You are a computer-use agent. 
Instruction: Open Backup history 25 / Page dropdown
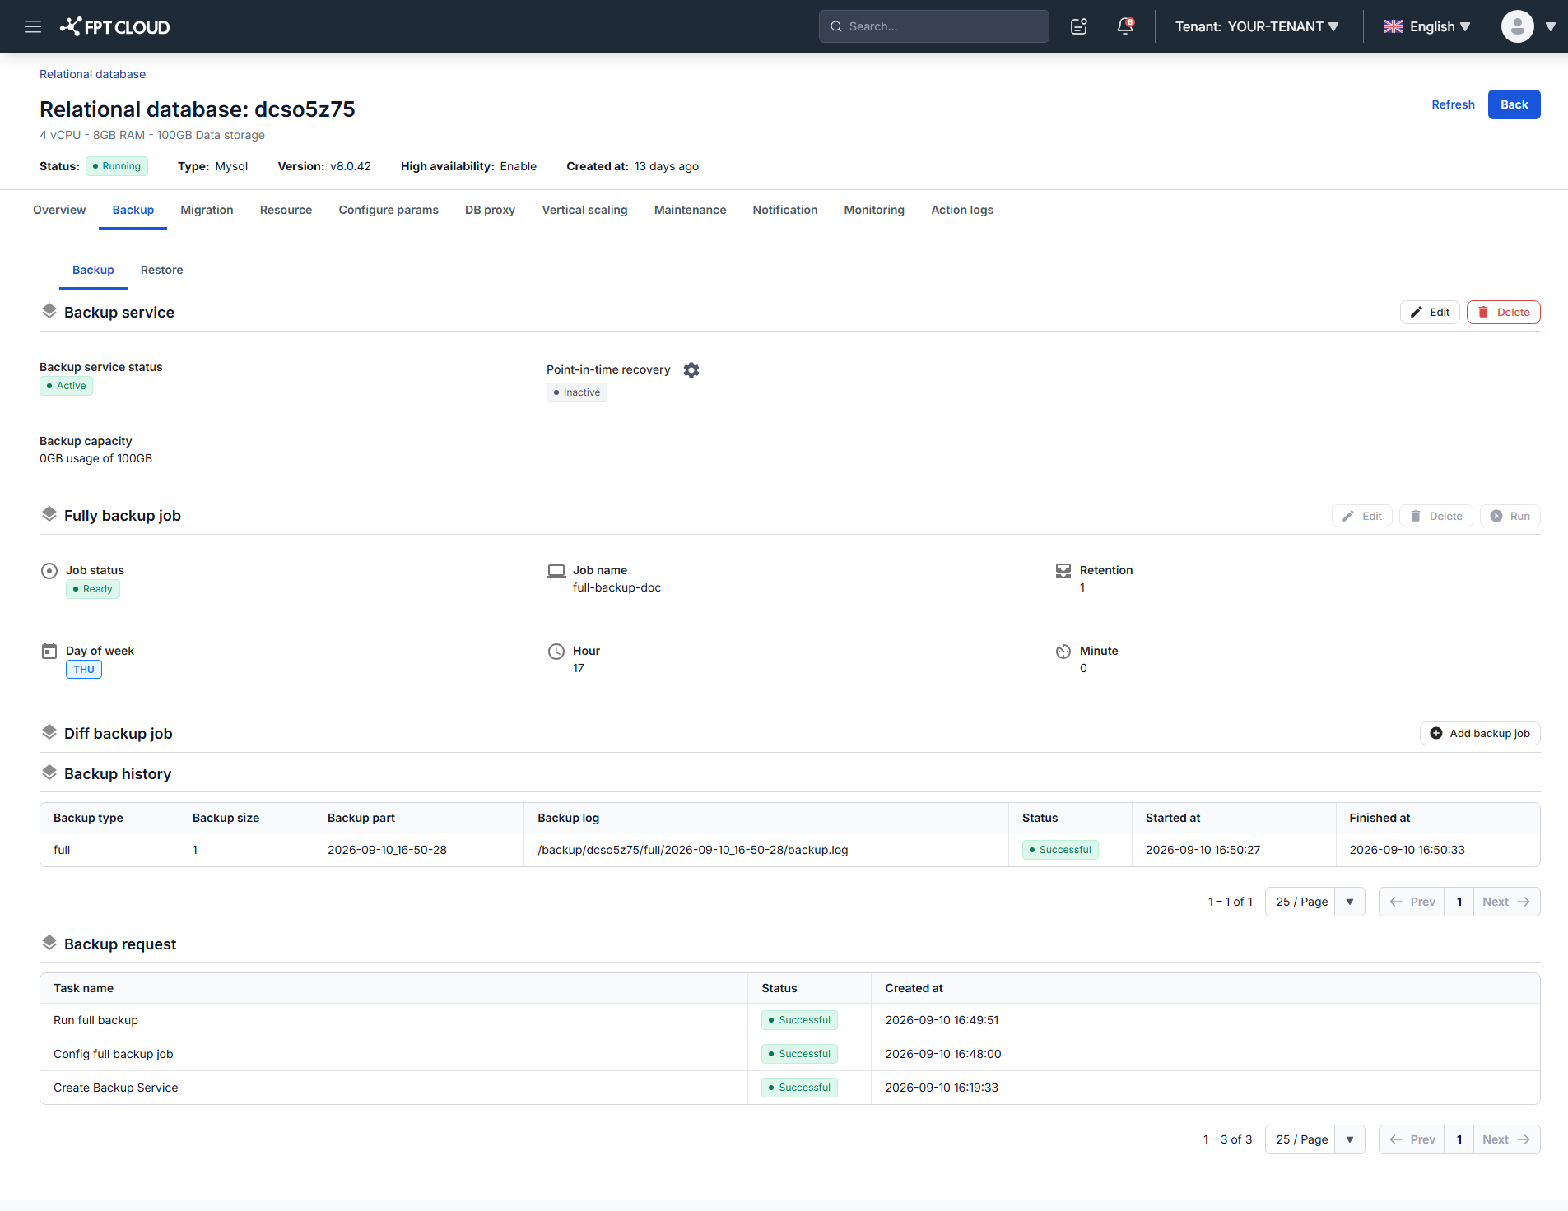1315,902
